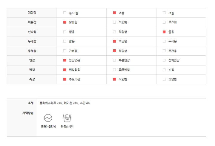
Task: Toggle the 여름 season checkbox
Action: 114,13
